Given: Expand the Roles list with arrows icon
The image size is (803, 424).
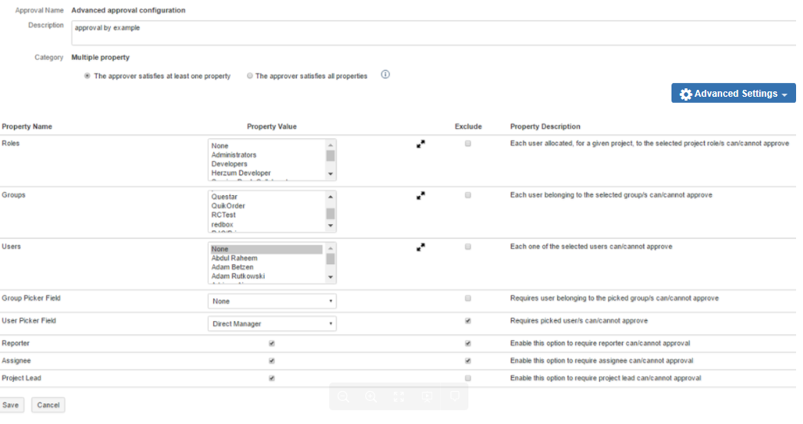Looking at the screenshot, I should 421,144.
